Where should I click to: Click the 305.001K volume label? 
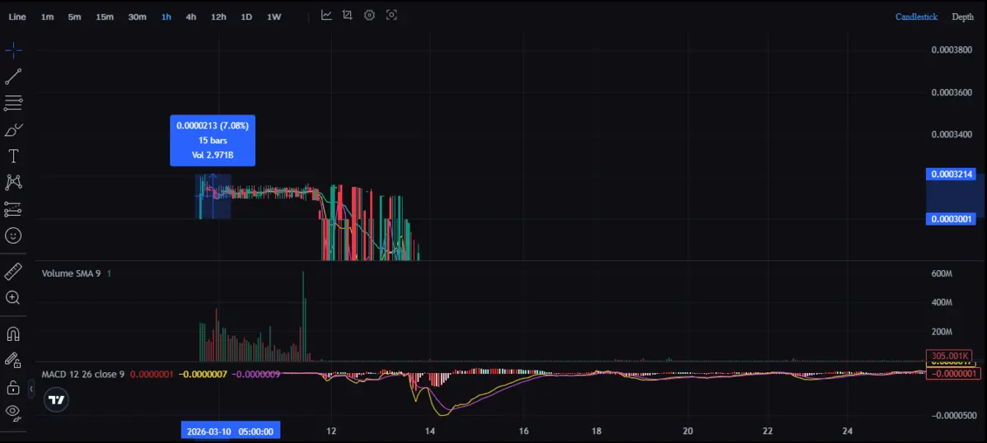pos(948,357)
